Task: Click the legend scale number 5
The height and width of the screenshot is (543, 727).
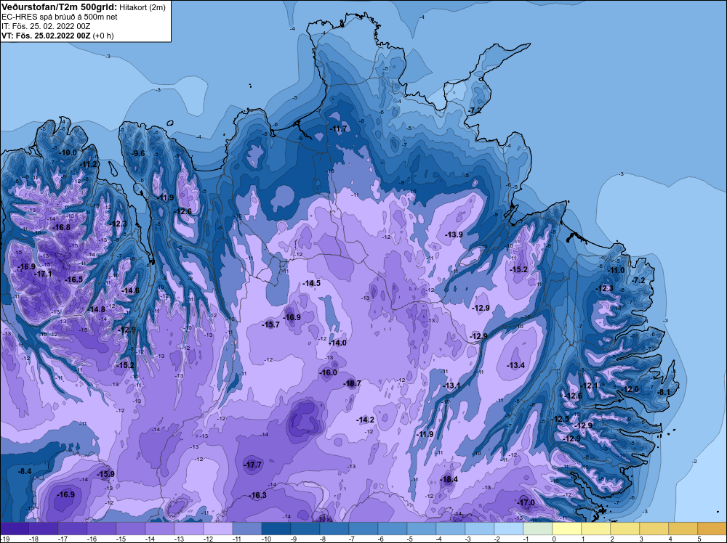Action: click(698, 539)
